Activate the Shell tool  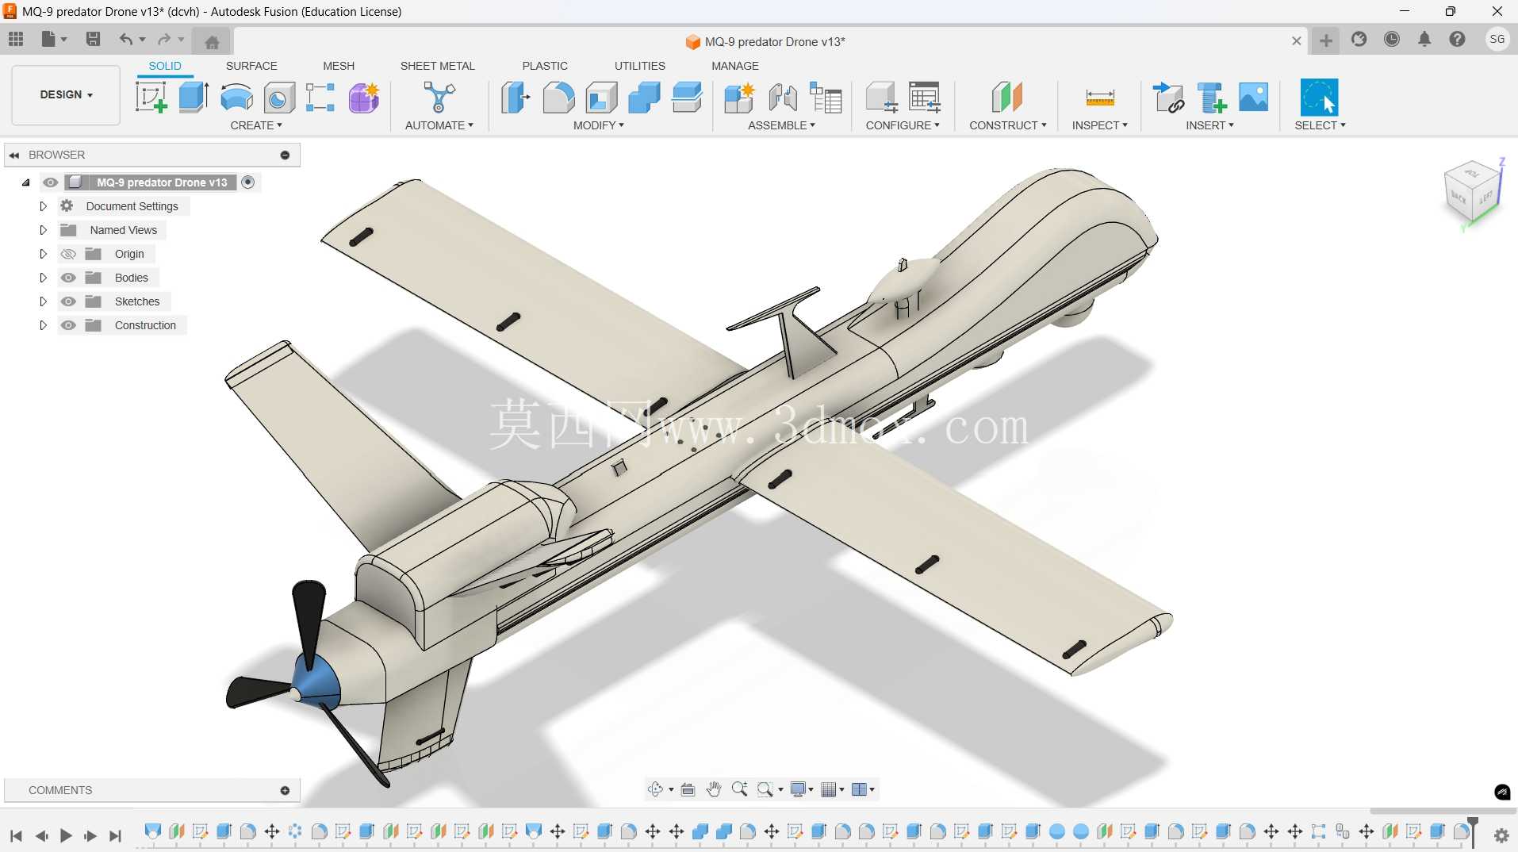pyautogui.click(x=601, y=98)
